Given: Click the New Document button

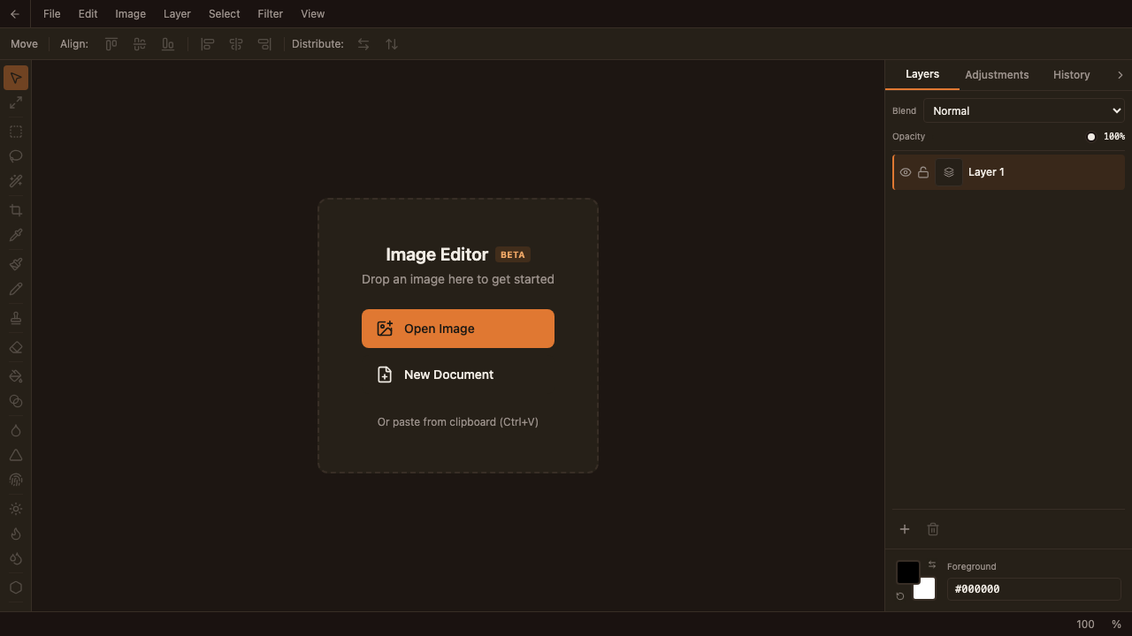Looking at the screenshot, I should click(458, 375).
